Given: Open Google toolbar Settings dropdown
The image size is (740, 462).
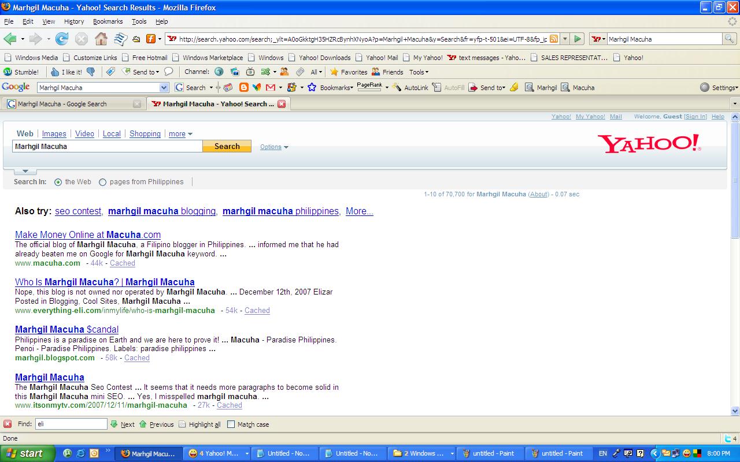Looking at the screenshot, I should tap(719, 88).
